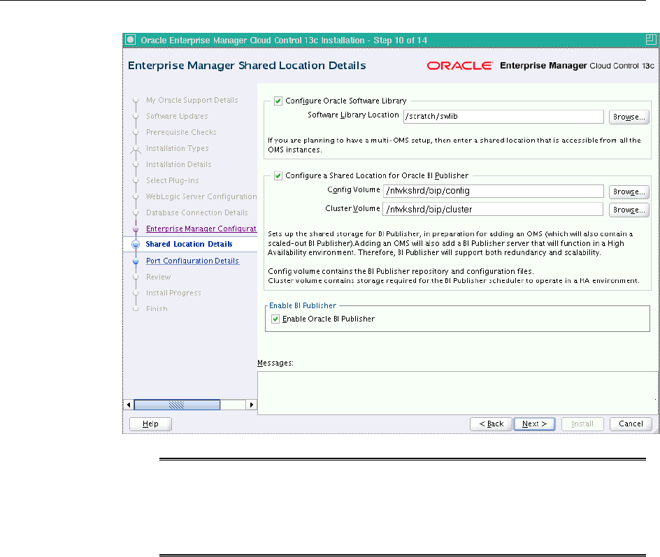Click the disabled Install button

tap(582, 424)
